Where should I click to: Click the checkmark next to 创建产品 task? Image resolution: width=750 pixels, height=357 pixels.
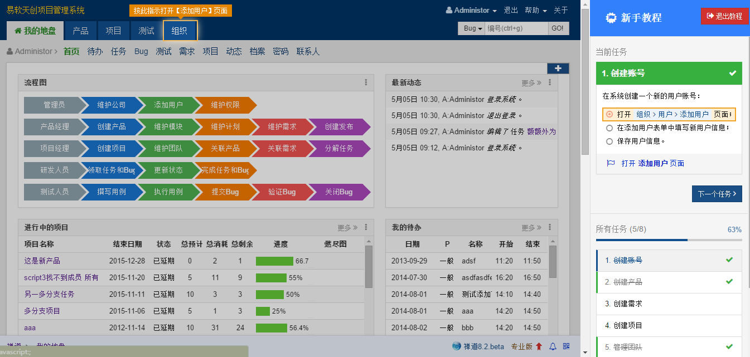[x=729, y=281]
